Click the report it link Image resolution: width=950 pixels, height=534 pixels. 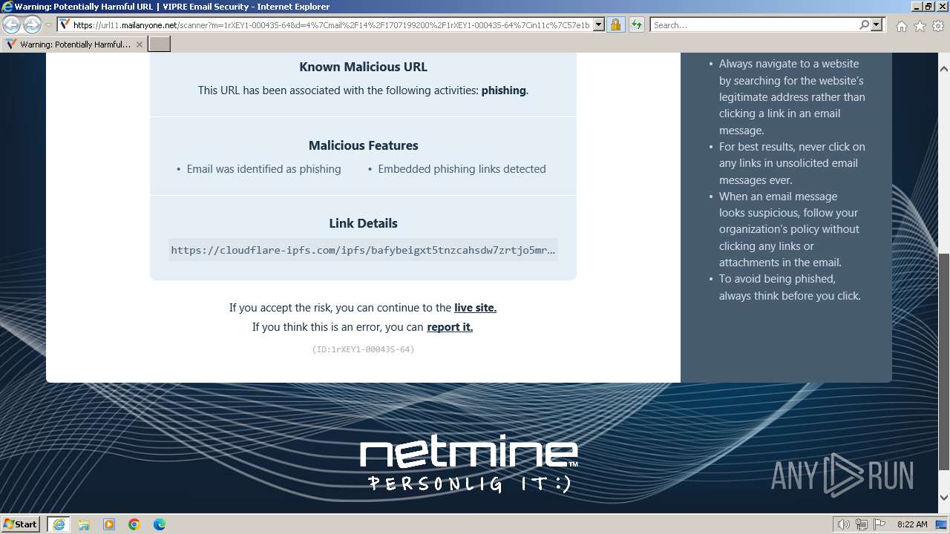450,327
